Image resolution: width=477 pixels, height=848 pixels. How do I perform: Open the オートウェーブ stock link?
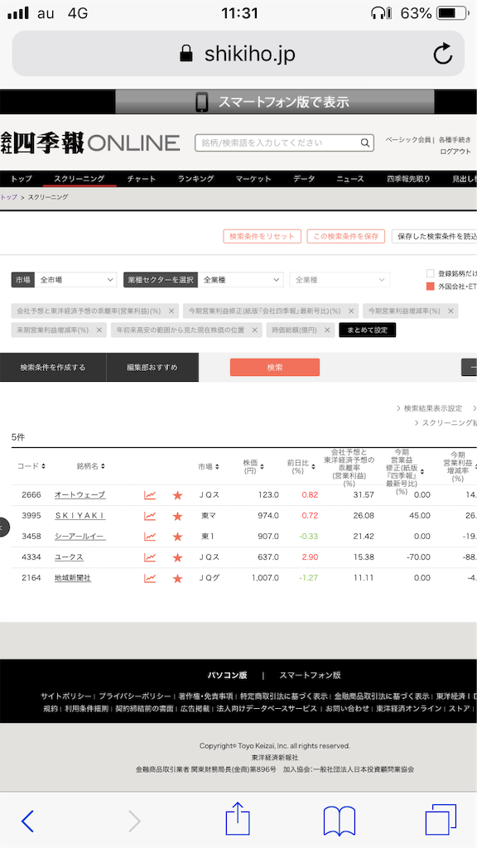coord(80,495)
